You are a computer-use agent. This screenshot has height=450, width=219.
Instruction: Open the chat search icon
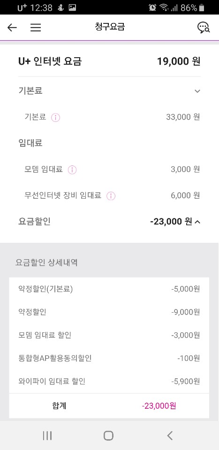pyautogui.click(x=204, y=28)
